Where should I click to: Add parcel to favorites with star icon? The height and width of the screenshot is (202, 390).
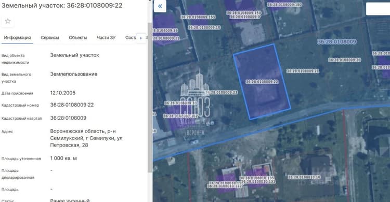(8, 21)
